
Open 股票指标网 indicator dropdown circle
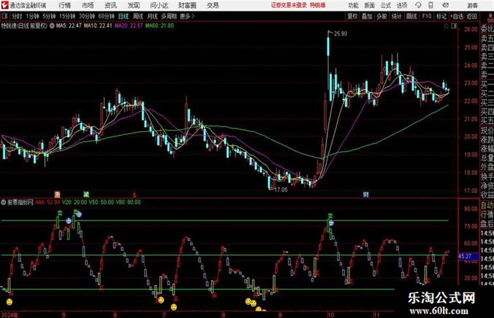click(x=4, y=202)
